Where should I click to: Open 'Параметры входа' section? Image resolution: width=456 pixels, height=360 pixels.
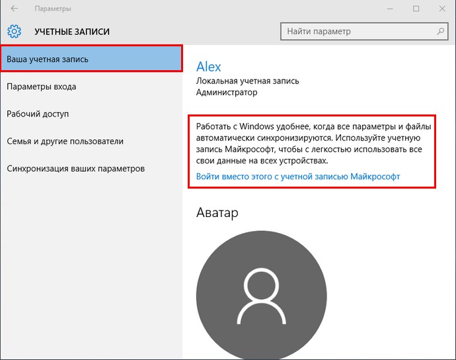point(92,87)
